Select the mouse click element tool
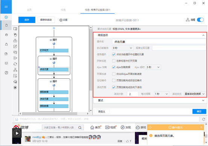The height and width of the screenshot is (146, 208). tap(15, 35)
